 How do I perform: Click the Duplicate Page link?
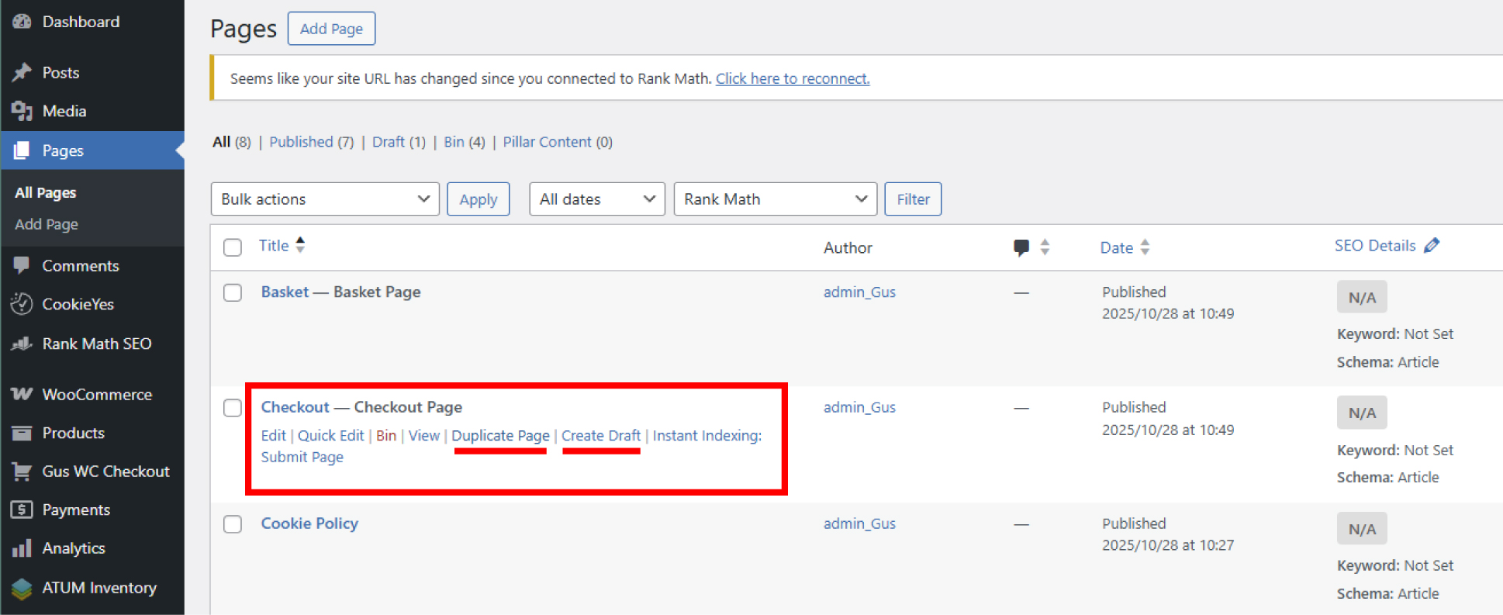click(500, 436)
